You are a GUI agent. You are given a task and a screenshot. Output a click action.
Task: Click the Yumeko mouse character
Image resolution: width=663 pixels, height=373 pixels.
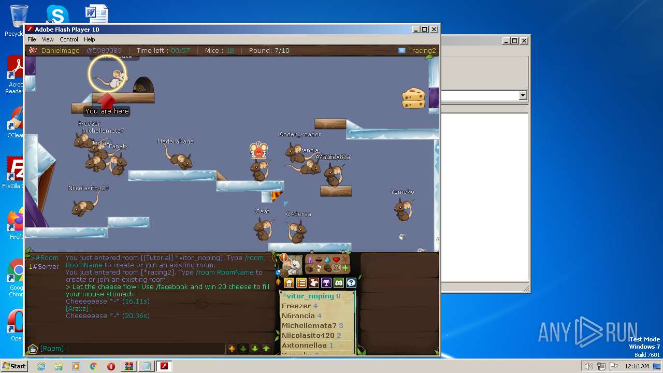tap(403, 209)
